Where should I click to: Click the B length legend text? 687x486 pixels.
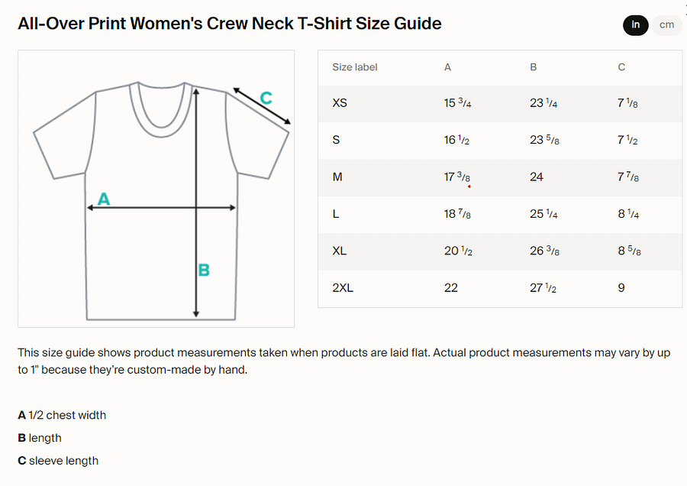pyautogui.click(x=40, y=438)
